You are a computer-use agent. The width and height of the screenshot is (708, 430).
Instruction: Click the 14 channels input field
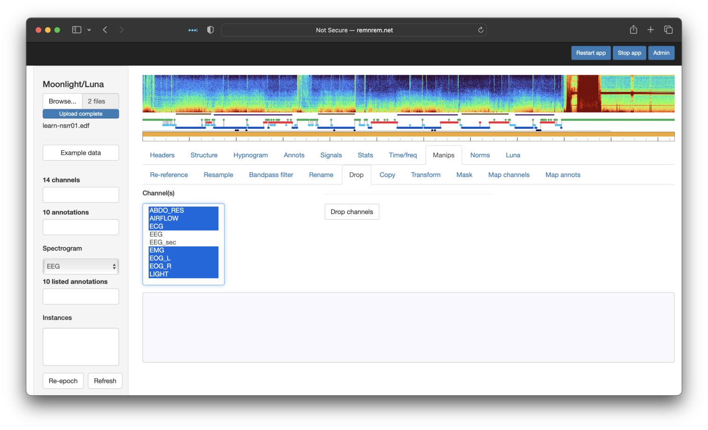(x=81, y=195)
